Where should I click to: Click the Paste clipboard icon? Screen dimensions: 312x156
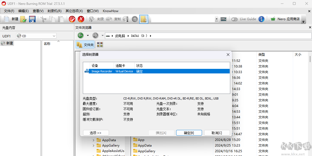pyautogui.click(x=61, y=19)
